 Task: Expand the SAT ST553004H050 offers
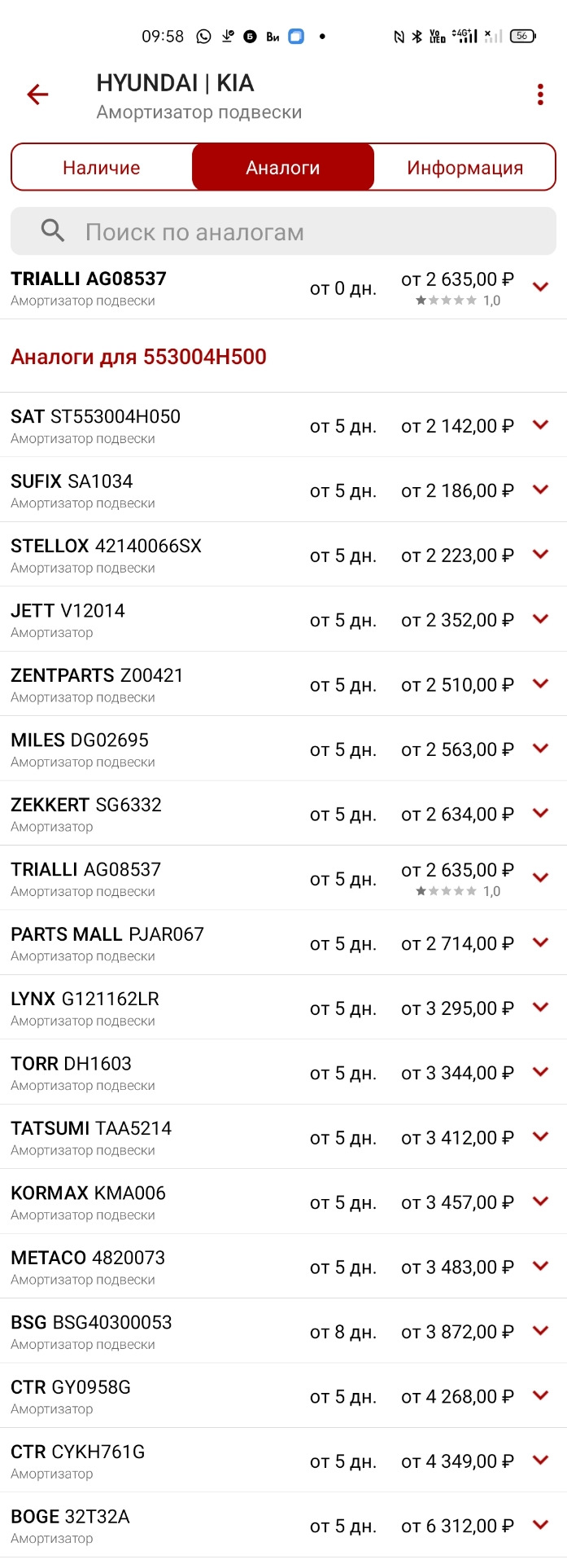click(x=540, y=425)
